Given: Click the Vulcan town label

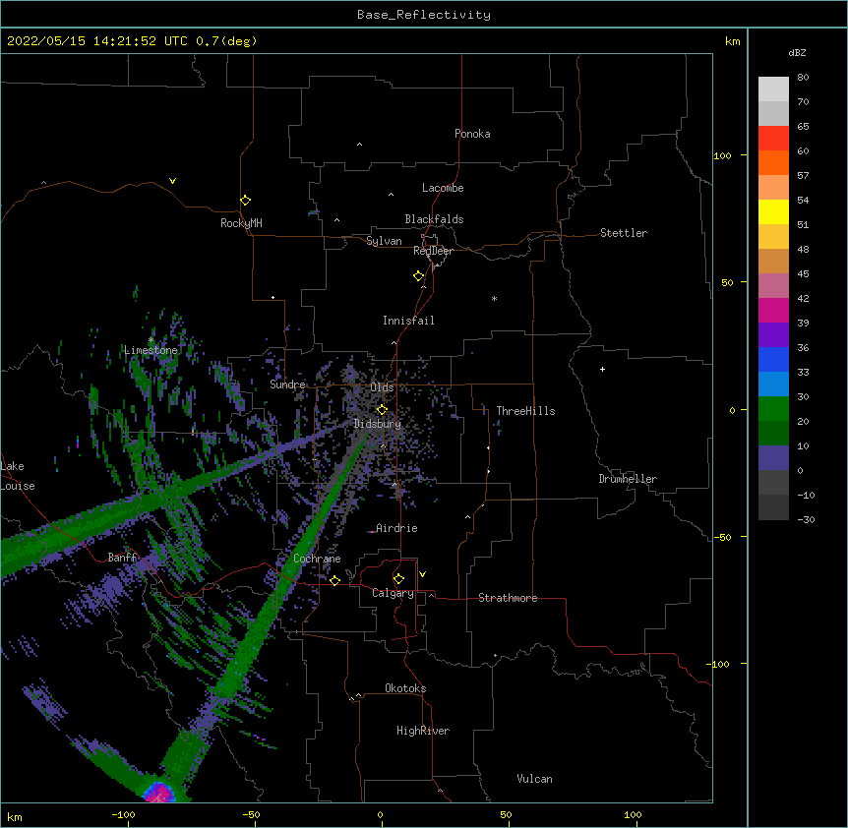Looking at the screenshot, I should pos(534,779).
